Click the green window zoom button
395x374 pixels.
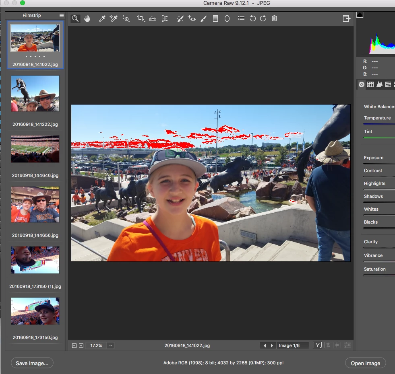pos(23,3)
